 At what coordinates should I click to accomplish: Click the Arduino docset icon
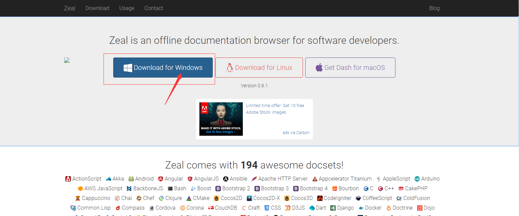pyautogui.click(x=417, y=179)
